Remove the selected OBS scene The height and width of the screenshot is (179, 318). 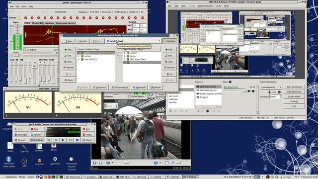click(x=175, y=111)
